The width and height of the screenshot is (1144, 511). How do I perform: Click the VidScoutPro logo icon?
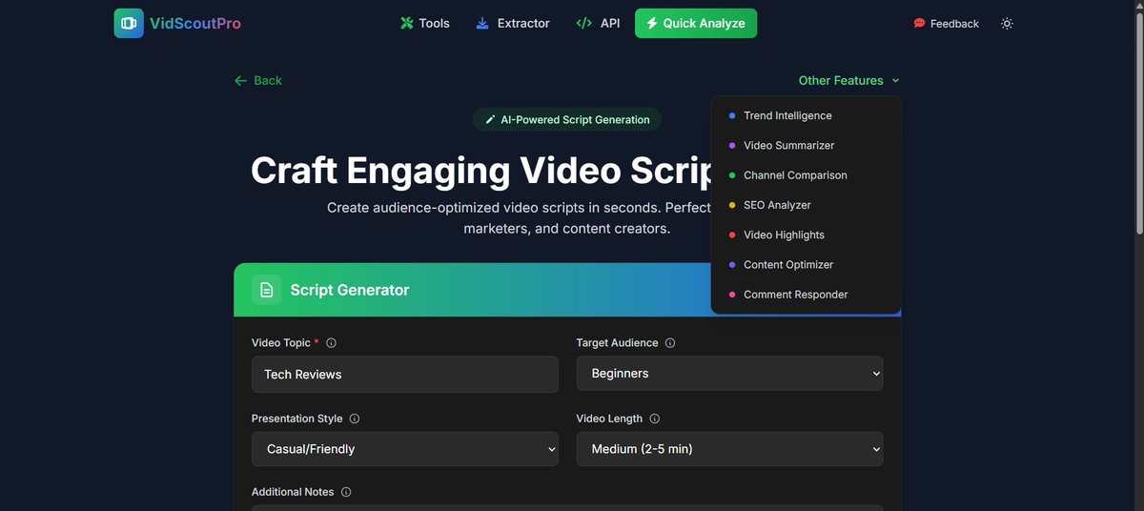pyautogui.click(x=129, y=23)
